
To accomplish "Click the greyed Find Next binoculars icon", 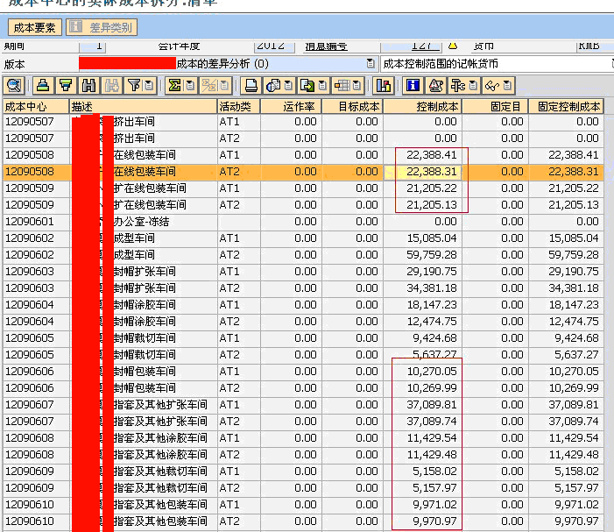I will point(111,85).
